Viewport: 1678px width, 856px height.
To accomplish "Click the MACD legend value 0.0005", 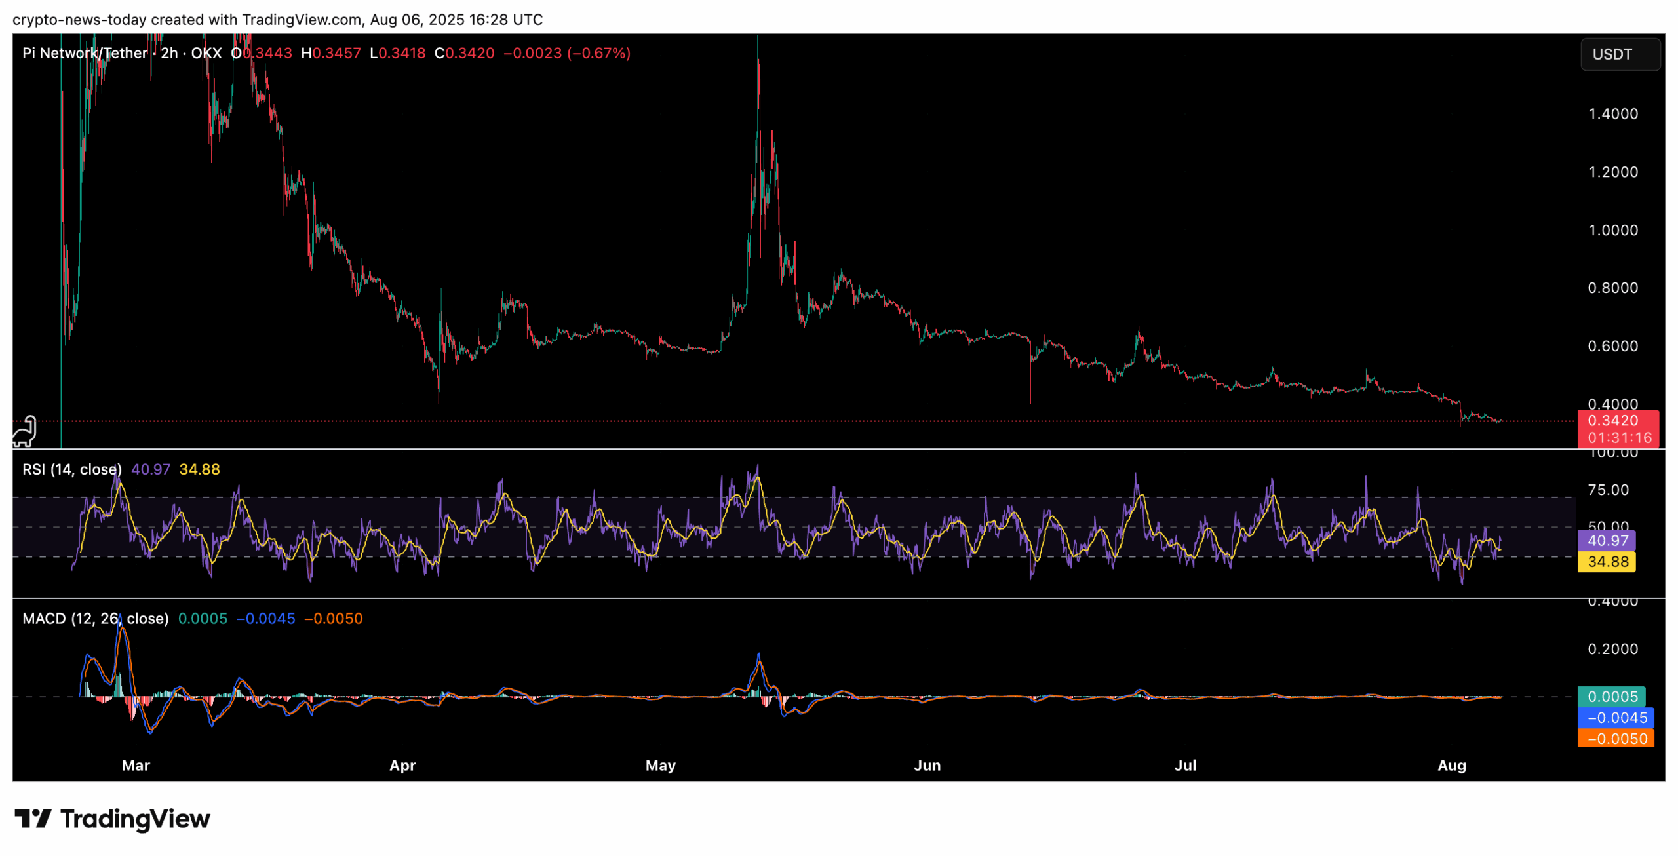I will click(x=203, y=619).
